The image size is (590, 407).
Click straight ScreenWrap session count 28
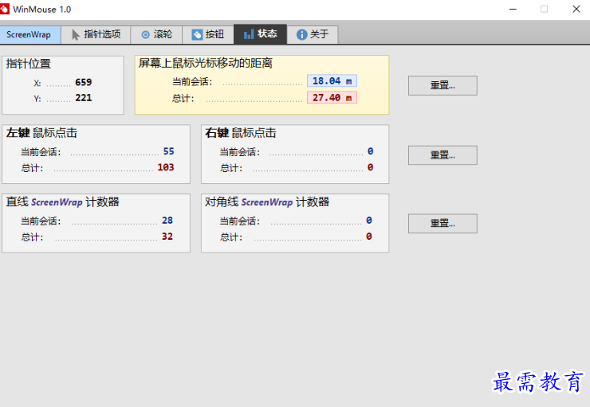(167, 220)
